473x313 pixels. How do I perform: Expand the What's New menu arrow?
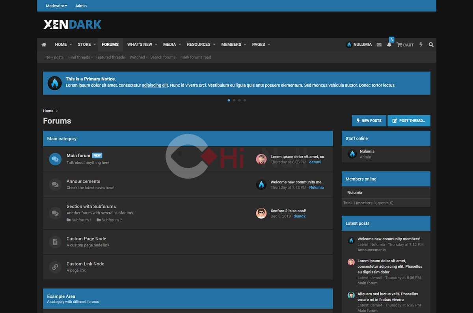(x=156, y=45)
